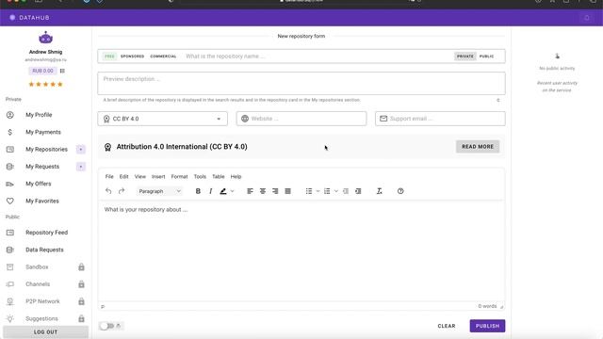603x339 pixels.
Task: Open My Offers in the sidebar
Action: click(38, 184)
